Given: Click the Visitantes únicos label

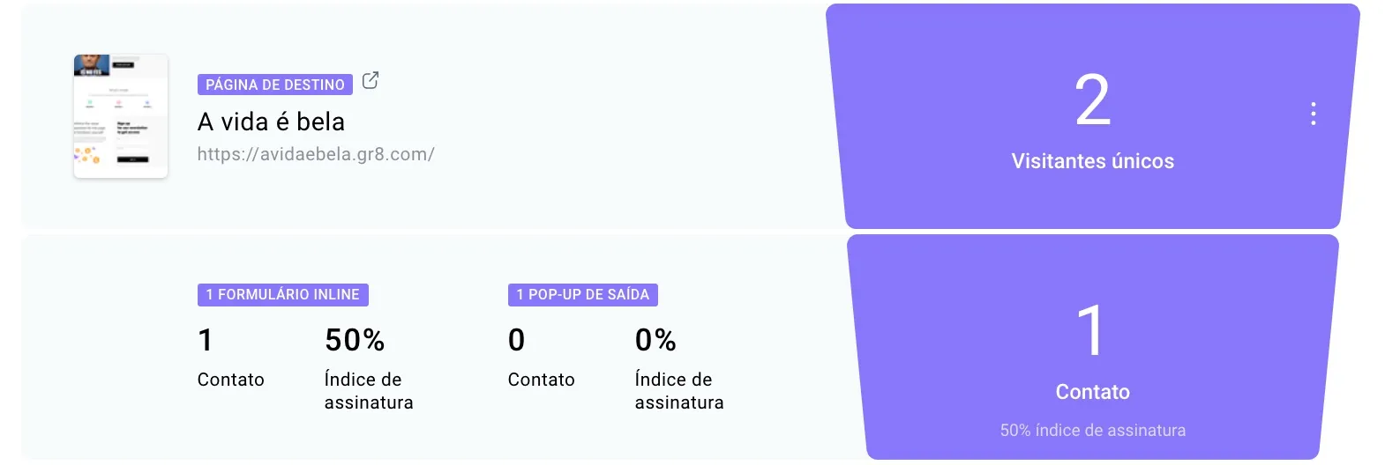Looking at the screenshot, I should 1092,161.
